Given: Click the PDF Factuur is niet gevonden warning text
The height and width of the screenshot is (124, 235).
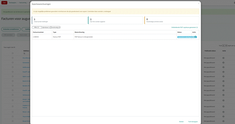Looking at the screenshot, I should [x=84, y=37].
